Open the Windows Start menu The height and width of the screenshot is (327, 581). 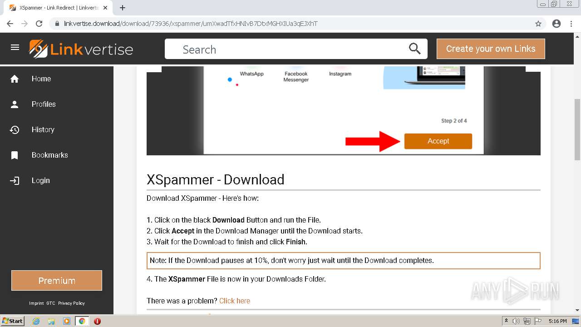pos(13,321)
